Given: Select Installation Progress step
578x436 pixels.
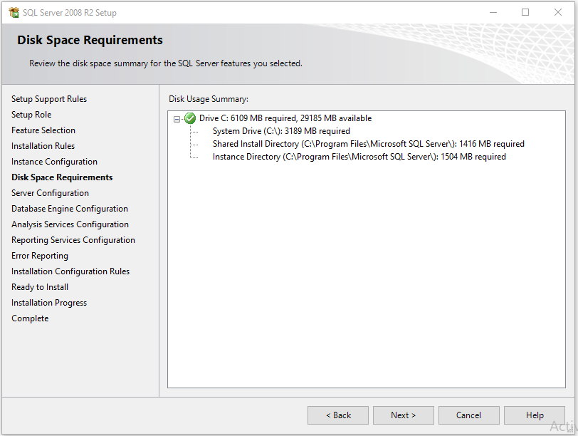Looking at the screenshot, I should (49, 303).
